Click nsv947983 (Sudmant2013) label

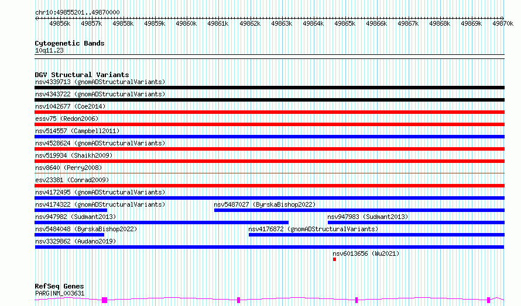(368, 217)
